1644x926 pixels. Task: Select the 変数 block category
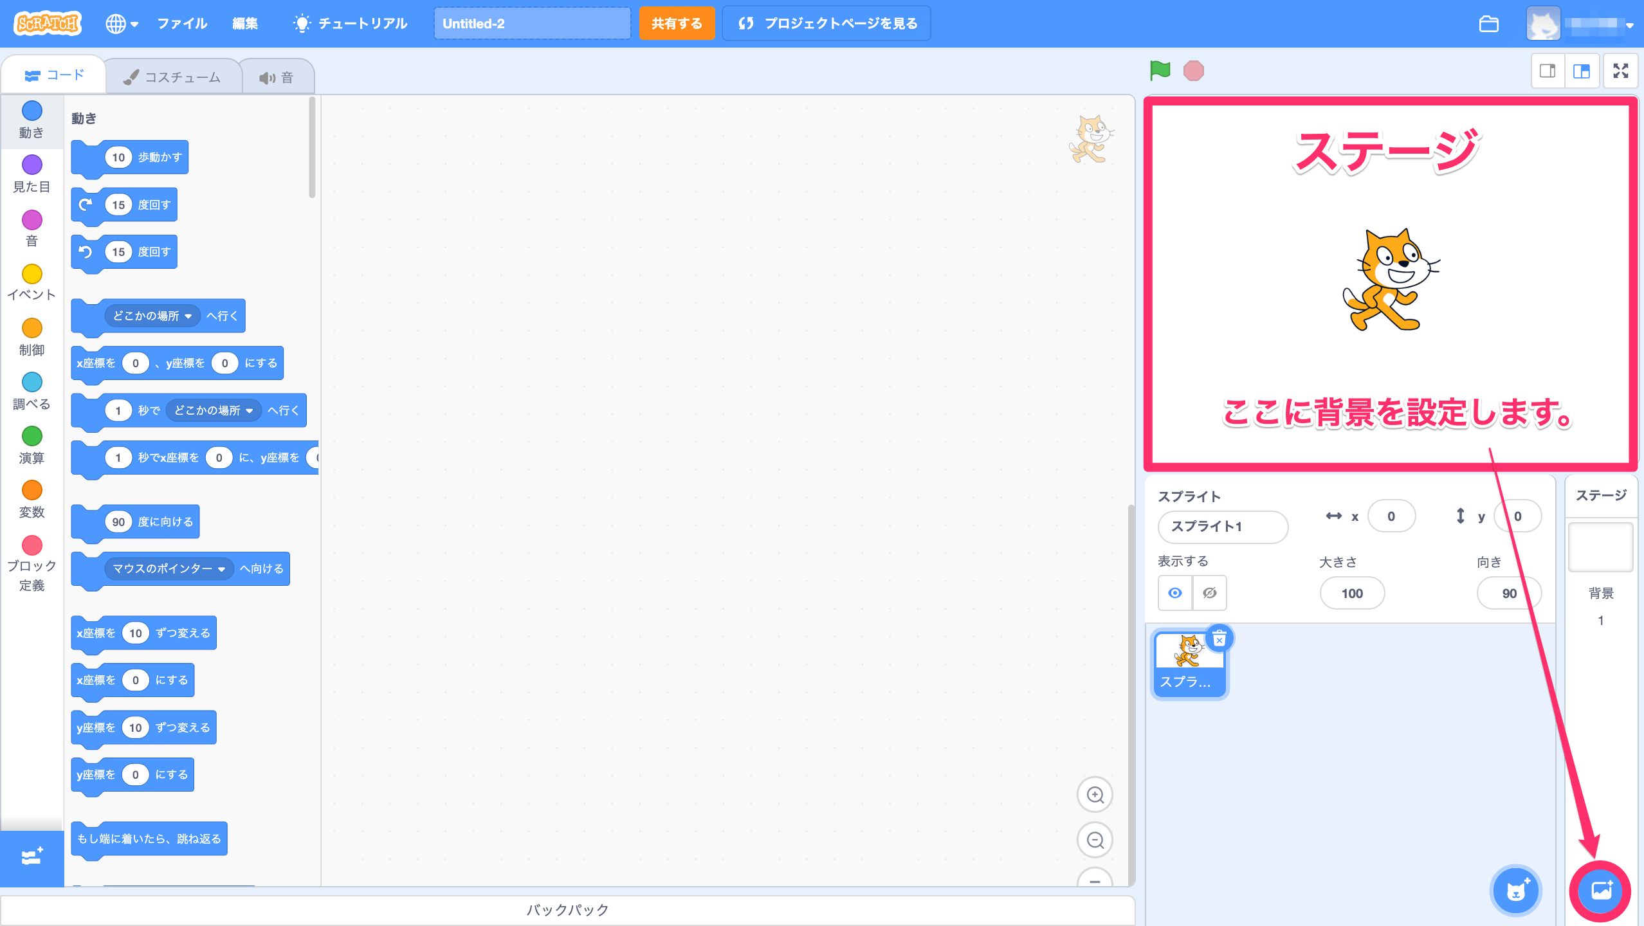coord(32,500)
